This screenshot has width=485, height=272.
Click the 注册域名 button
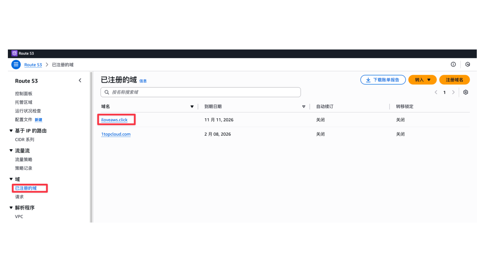pos(454,80)
